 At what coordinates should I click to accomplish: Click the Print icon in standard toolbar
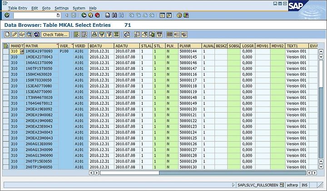(108, 15)
